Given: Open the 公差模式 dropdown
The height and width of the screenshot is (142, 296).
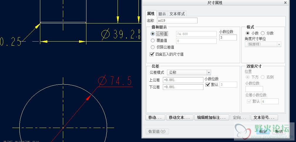Looking at the screenshot, I should pyautogui.click(x=189, y=72).
